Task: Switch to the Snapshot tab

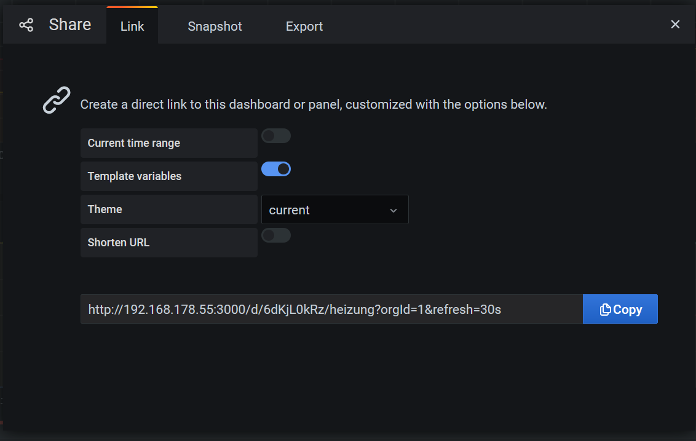Action: click(215, 26)
